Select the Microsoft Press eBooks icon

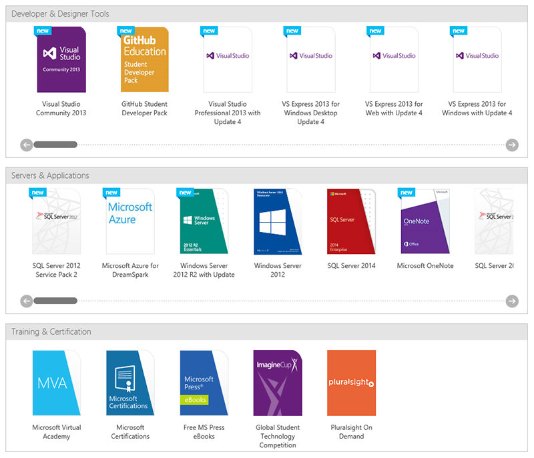204,383
